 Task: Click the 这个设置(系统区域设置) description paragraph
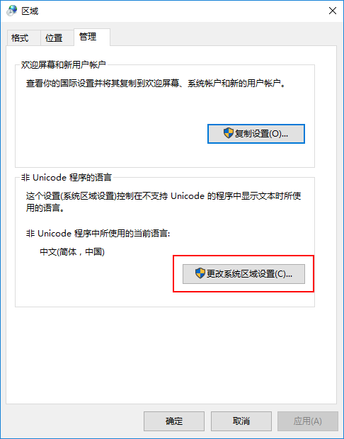[x=164, y=202]
